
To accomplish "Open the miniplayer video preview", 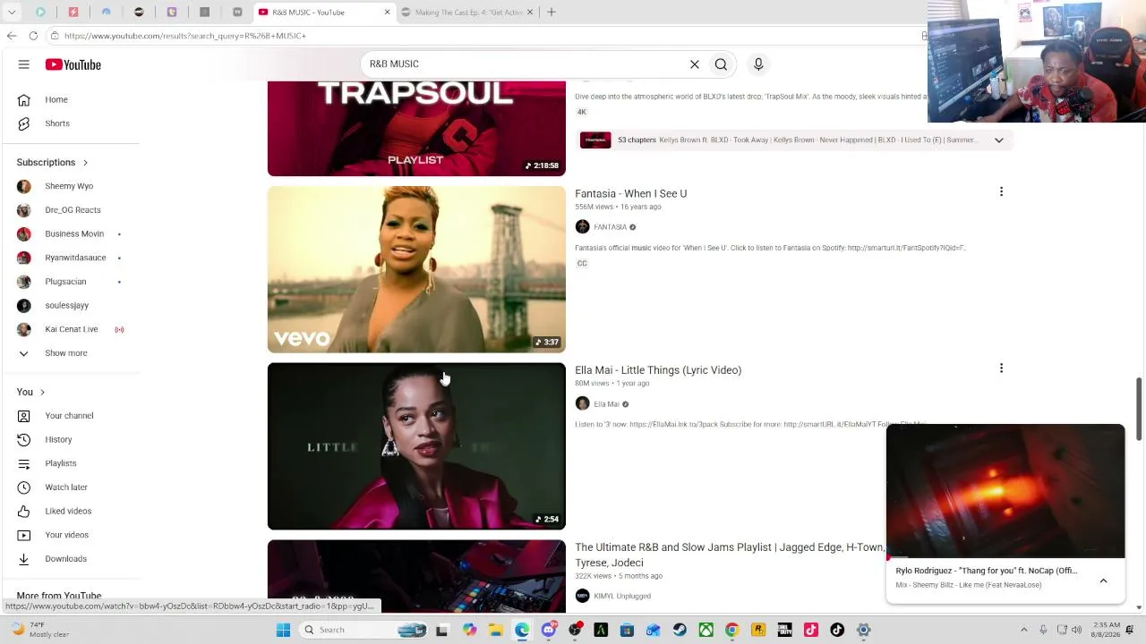I will click(x=1005, y=491).
